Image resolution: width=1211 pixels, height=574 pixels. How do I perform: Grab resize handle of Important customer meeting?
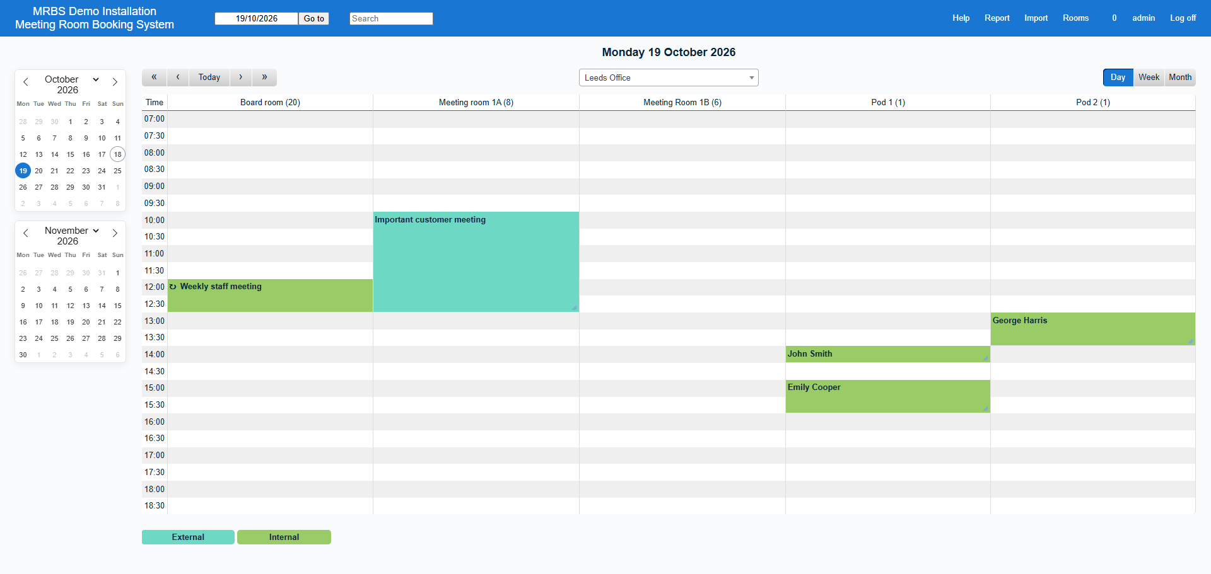click(x=575, y=308)
